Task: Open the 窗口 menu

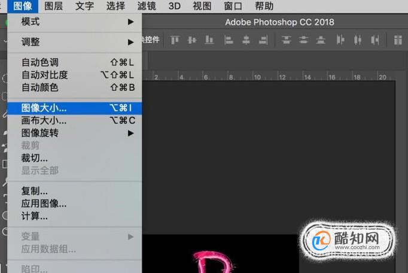Action: [233, 6]
